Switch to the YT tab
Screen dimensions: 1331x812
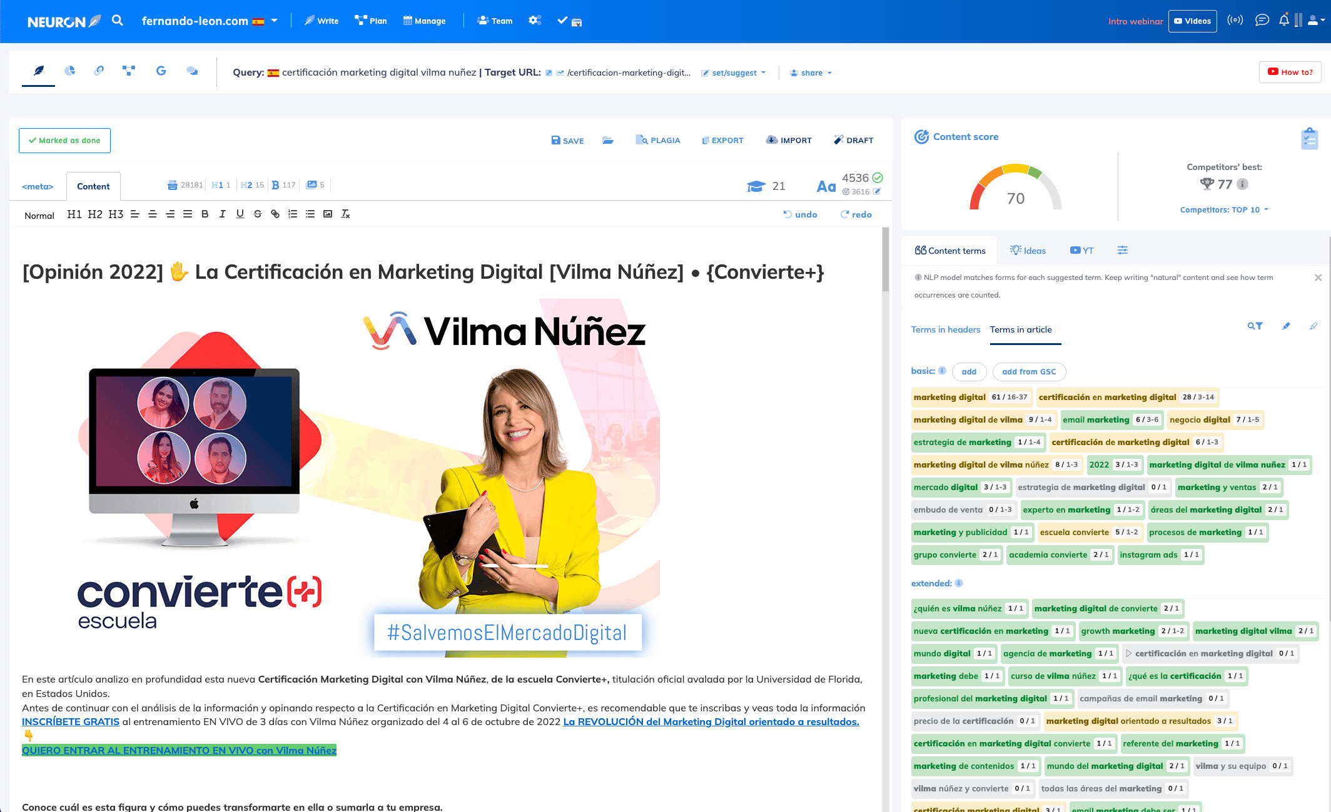click(x=1081, y=251)
